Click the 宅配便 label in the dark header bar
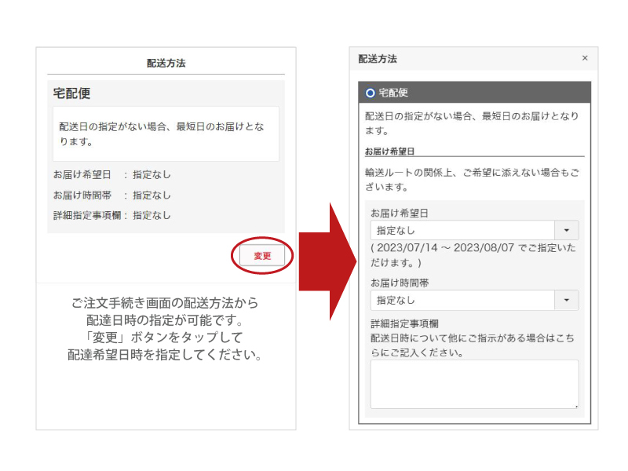The width and height of the screenshot is (628, 471). pyautogui.click(x=393, y=93)
